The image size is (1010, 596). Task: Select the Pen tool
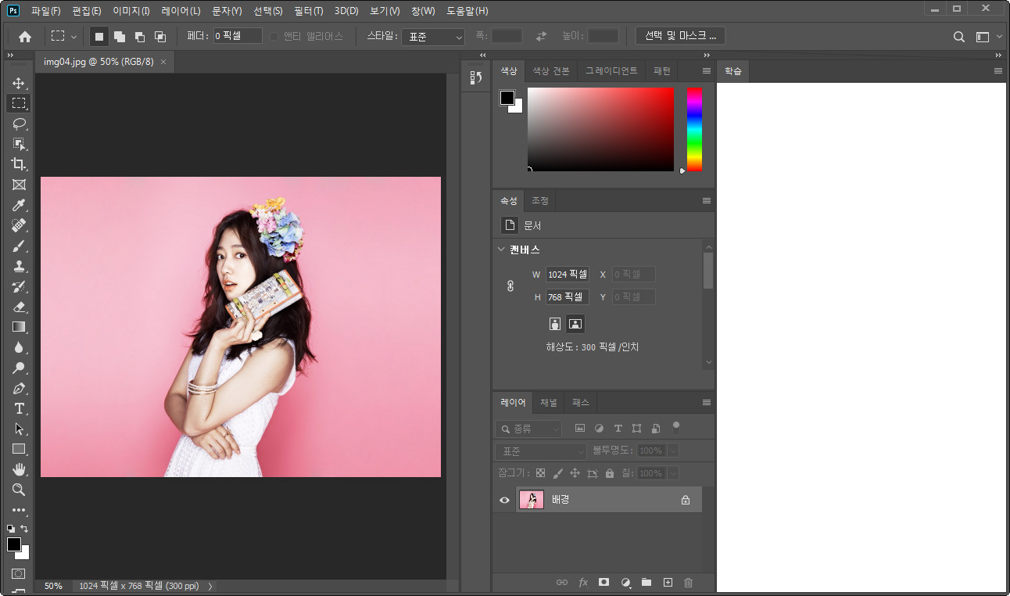tap(19, 388)
